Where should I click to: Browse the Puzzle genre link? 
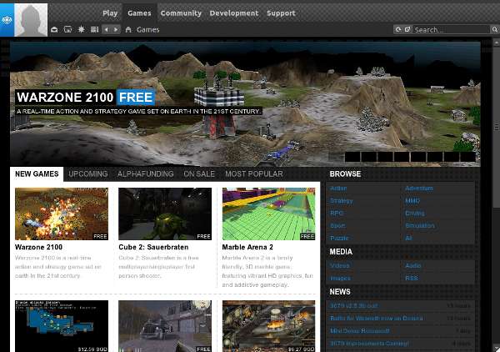click(x=339, y=238)
